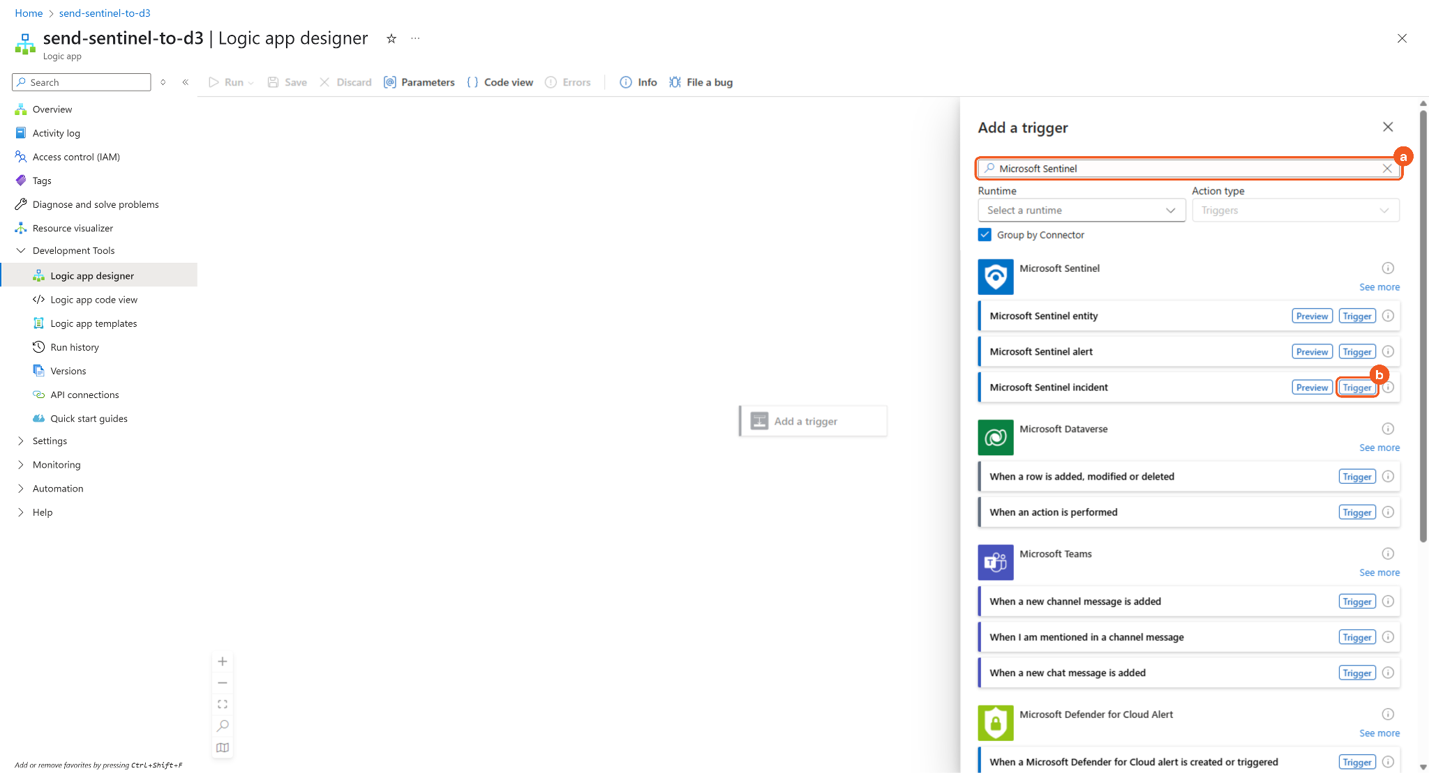
Task: Click See more under Microsoft Dataverse
Action: pyautogui.click(x=1379, y=447)
